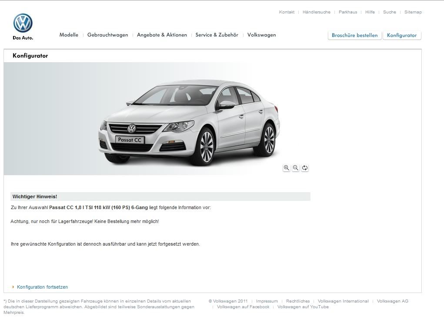Open Angebote & Aktionen menu
The image size is (444, 333).
coord(162,35)
